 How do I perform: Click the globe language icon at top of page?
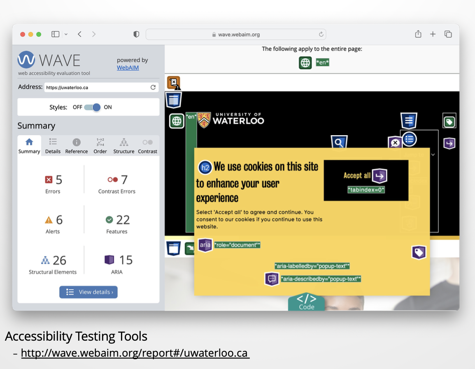point(305,63)
